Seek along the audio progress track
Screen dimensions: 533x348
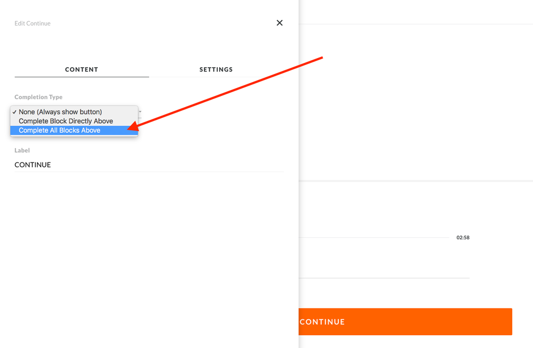click(x=373, y=237)
